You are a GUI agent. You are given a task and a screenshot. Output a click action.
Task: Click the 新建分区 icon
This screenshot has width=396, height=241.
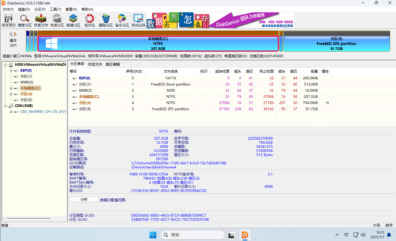[x=73, y=21]
